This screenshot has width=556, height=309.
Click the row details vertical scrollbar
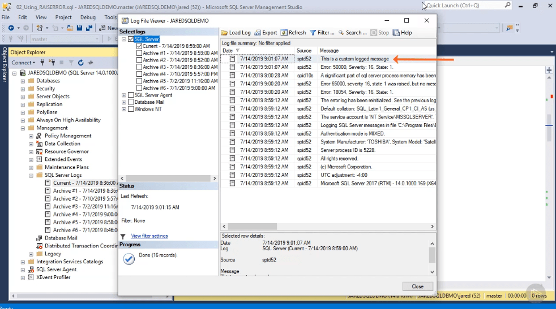click(432, 258)
